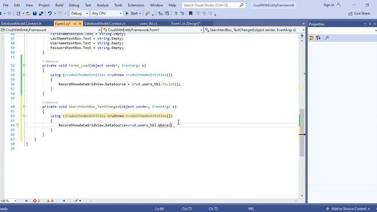Image resolution: width=377 pixels, height=212 pixels.
Task: Switch to the users_tbl.cs tab
Action: (x=148, y=24)
